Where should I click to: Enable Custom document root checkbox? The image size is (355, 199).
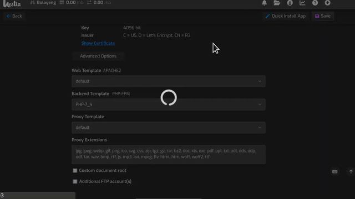click(75, 171)
